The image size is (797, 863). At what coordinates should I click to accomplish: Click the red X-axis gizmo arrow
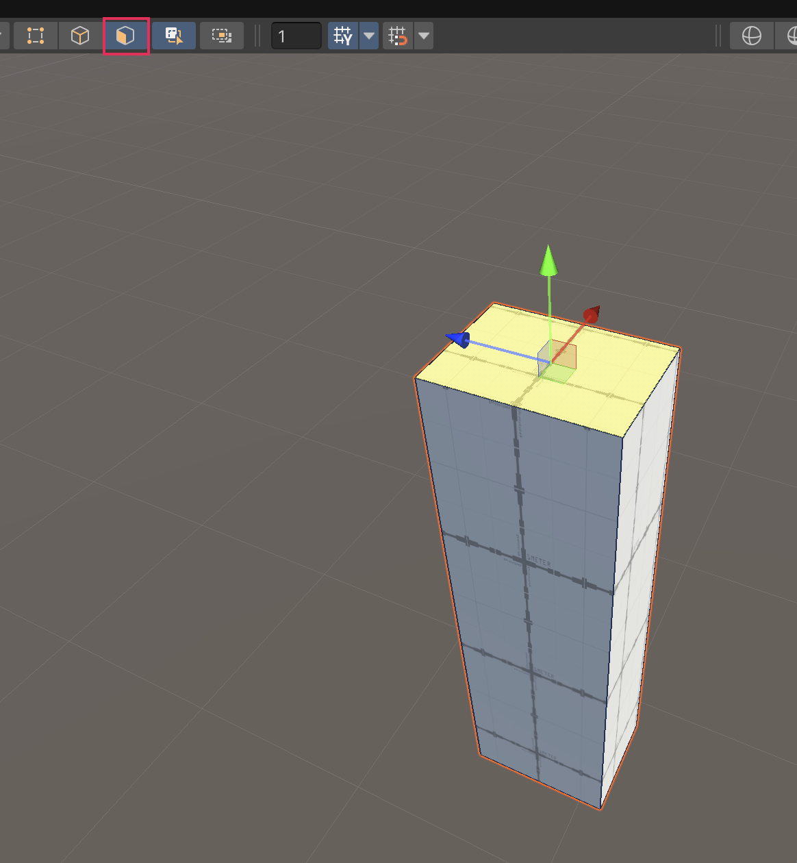pos(591,314)
